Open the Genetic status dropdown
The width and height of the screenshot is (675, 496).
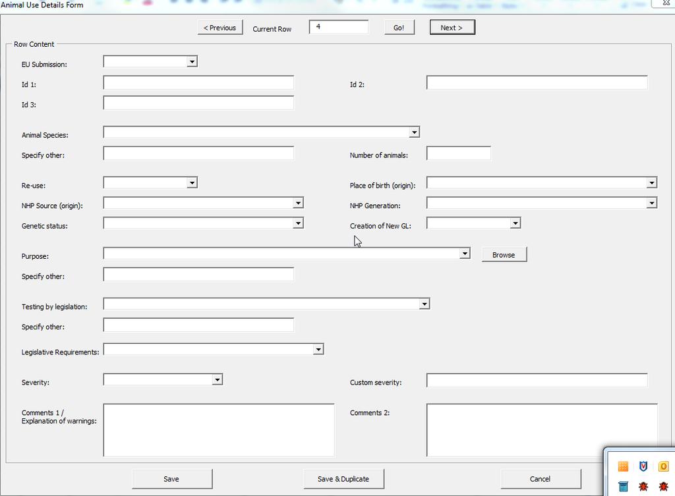pyautogui.click(x=298, y=223)
